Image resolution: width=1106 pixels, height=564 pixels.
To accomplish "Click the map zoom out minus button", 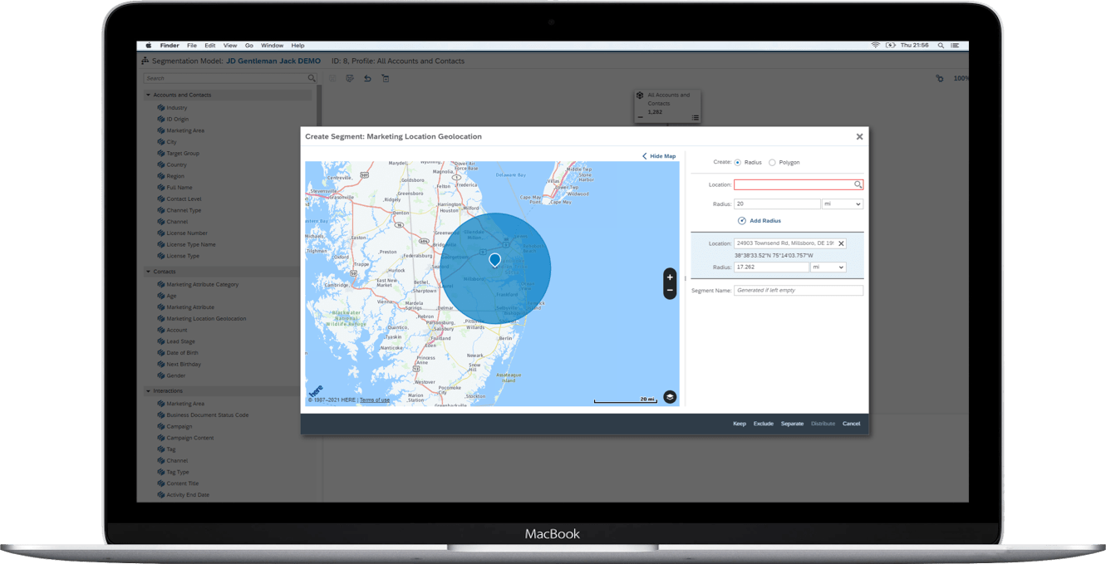I will pyautogui.click(x=670, y=291).
